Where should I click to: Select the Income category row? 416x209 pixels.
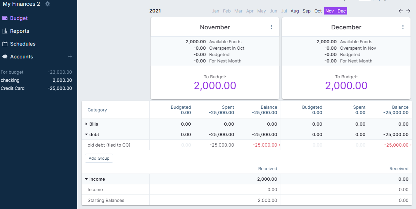[x=247, y=190]
